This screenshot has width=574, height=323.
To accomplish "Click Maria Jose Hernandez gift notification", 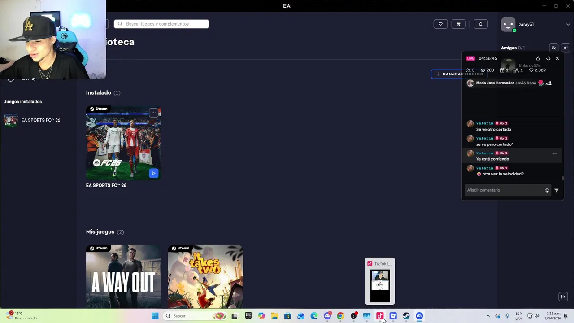I will coord(510,83).
